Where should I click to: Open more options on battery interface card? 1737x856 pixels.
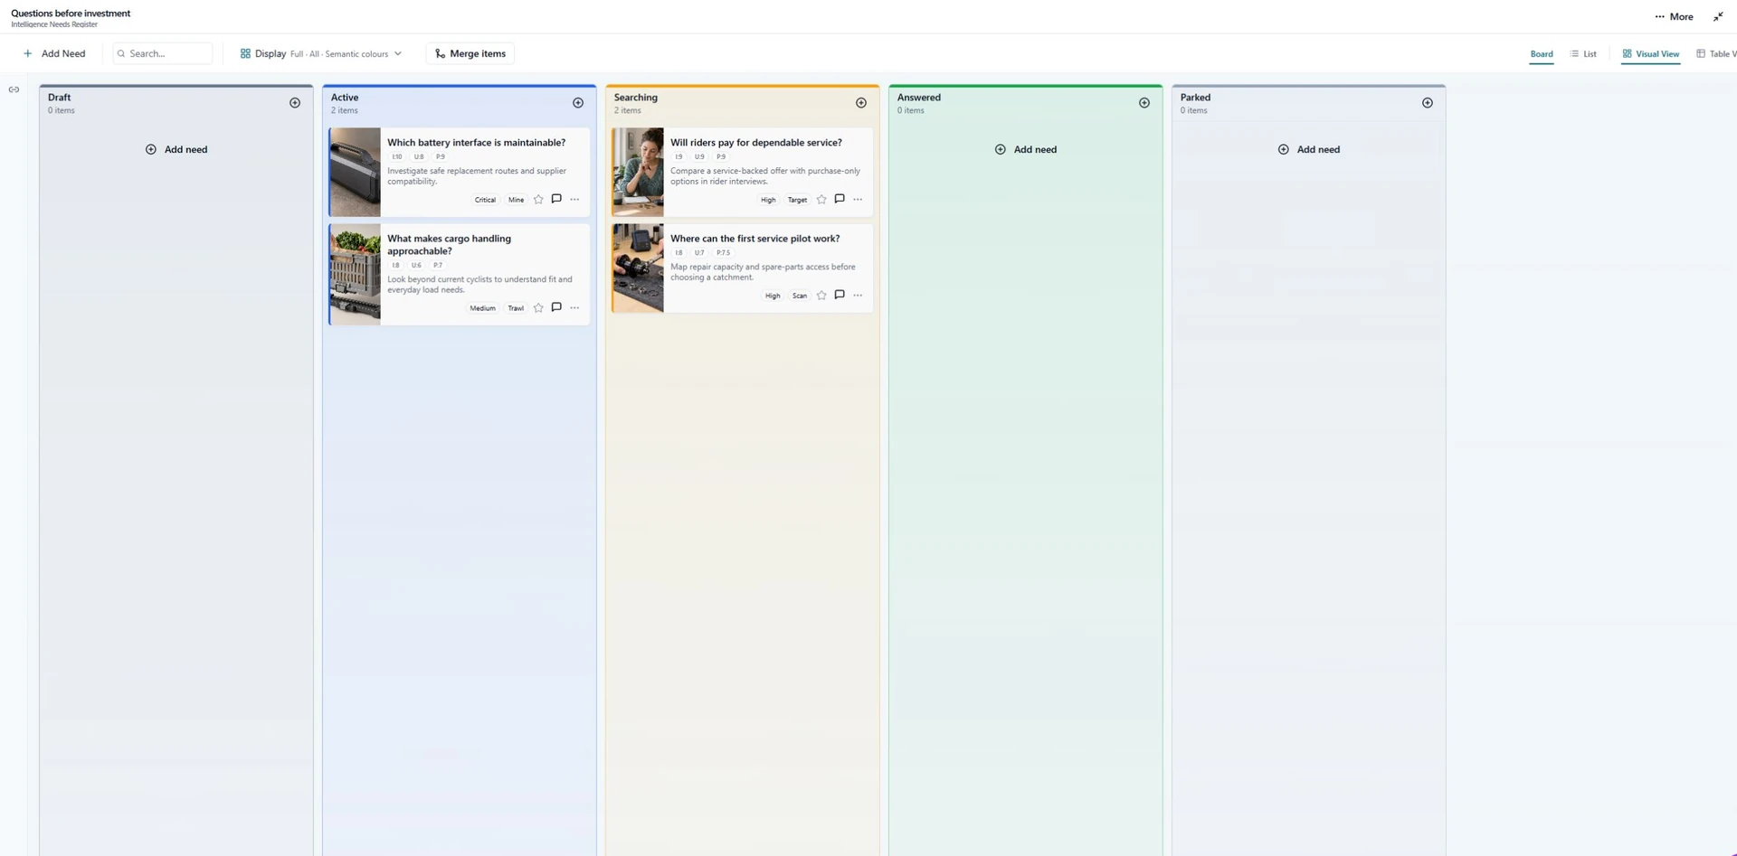tap(574, 200)
